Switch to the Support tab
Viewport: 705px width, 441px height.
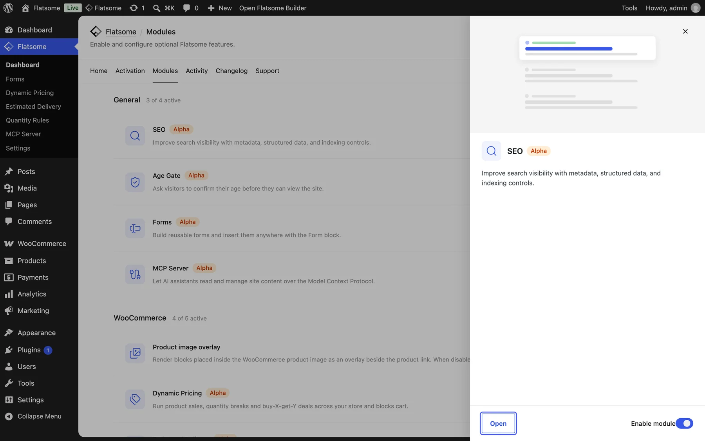click(x=268, y=71)
